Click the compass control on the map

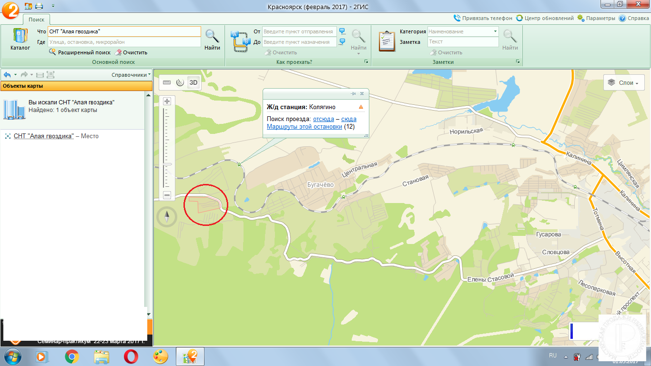(167, 217)
